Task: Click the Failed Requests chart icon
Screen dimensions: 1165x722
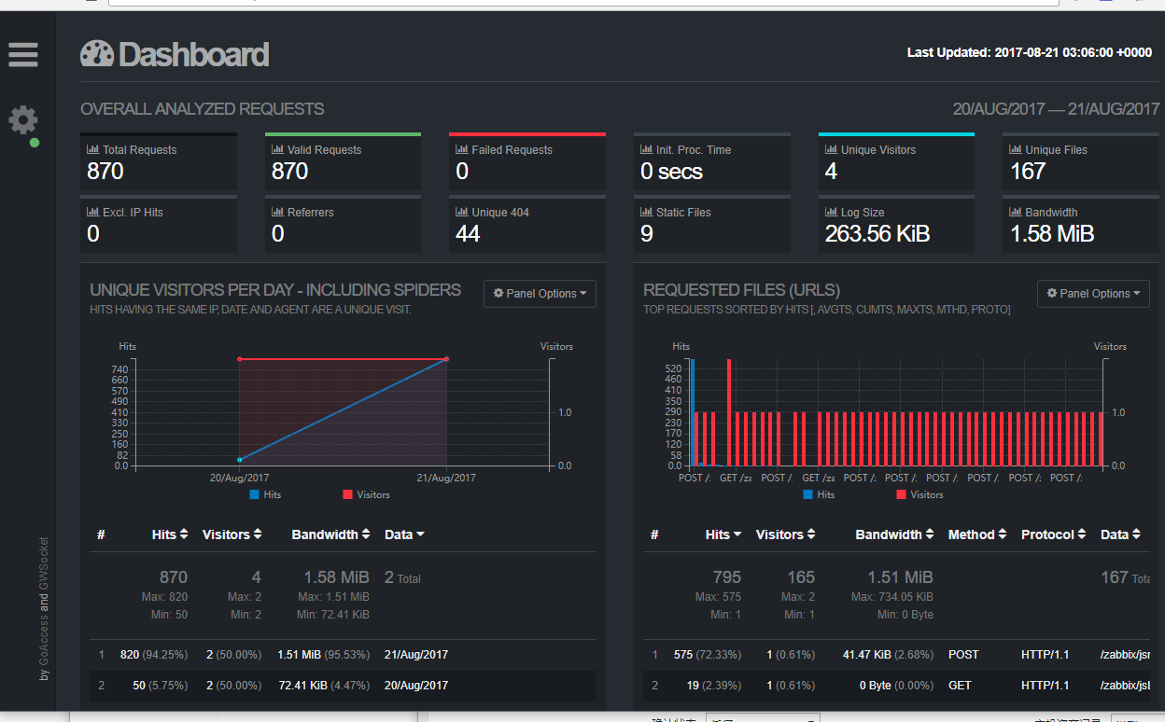Action: pos(461,149)
